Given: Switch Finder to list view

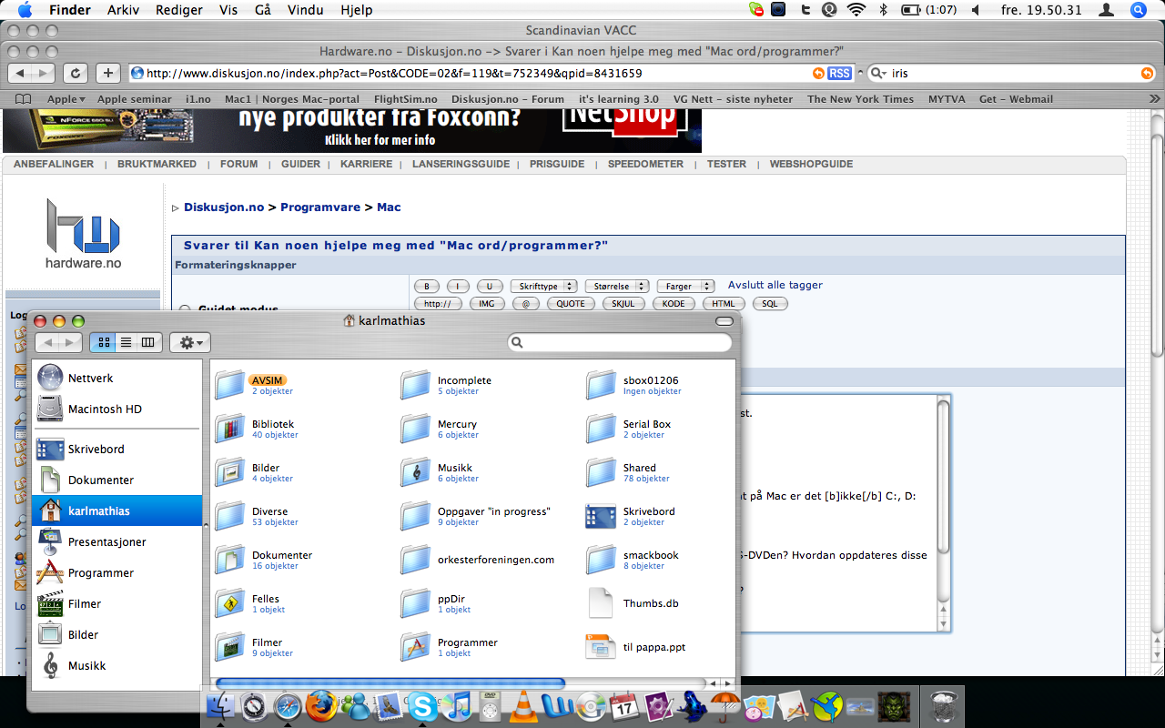Looking at the screenshot, I should [126, 342].
